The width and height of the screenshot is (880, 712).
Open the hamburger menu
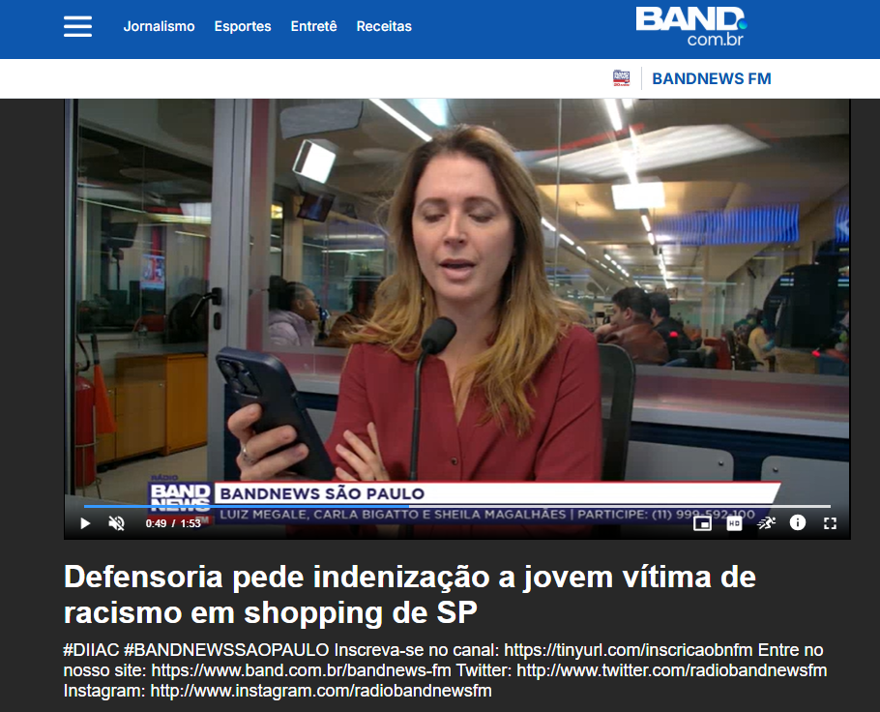click(x=77, y=26)
